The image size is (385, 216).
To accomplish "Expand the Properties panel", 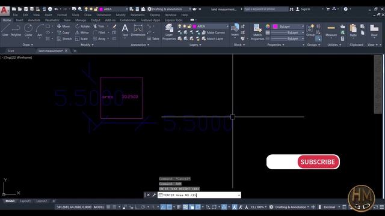I will (276, 45).
